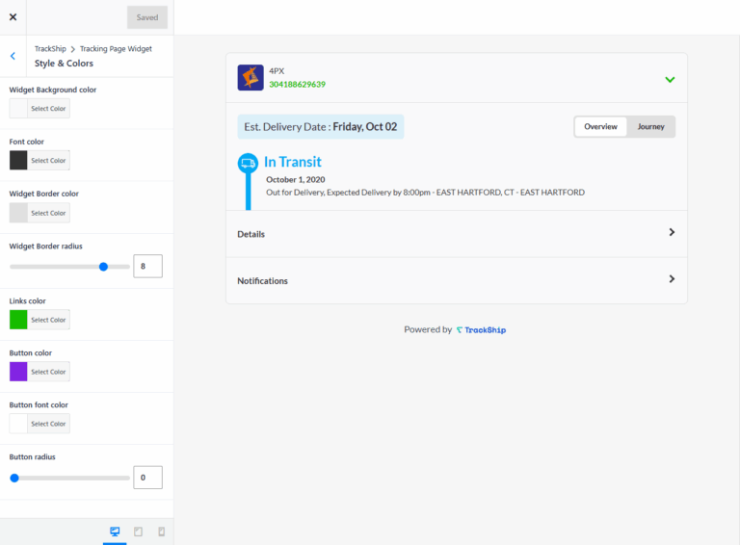Click Select Color for Widget Border color
Viewport: 740px width, 545px height.
point(48,213)
